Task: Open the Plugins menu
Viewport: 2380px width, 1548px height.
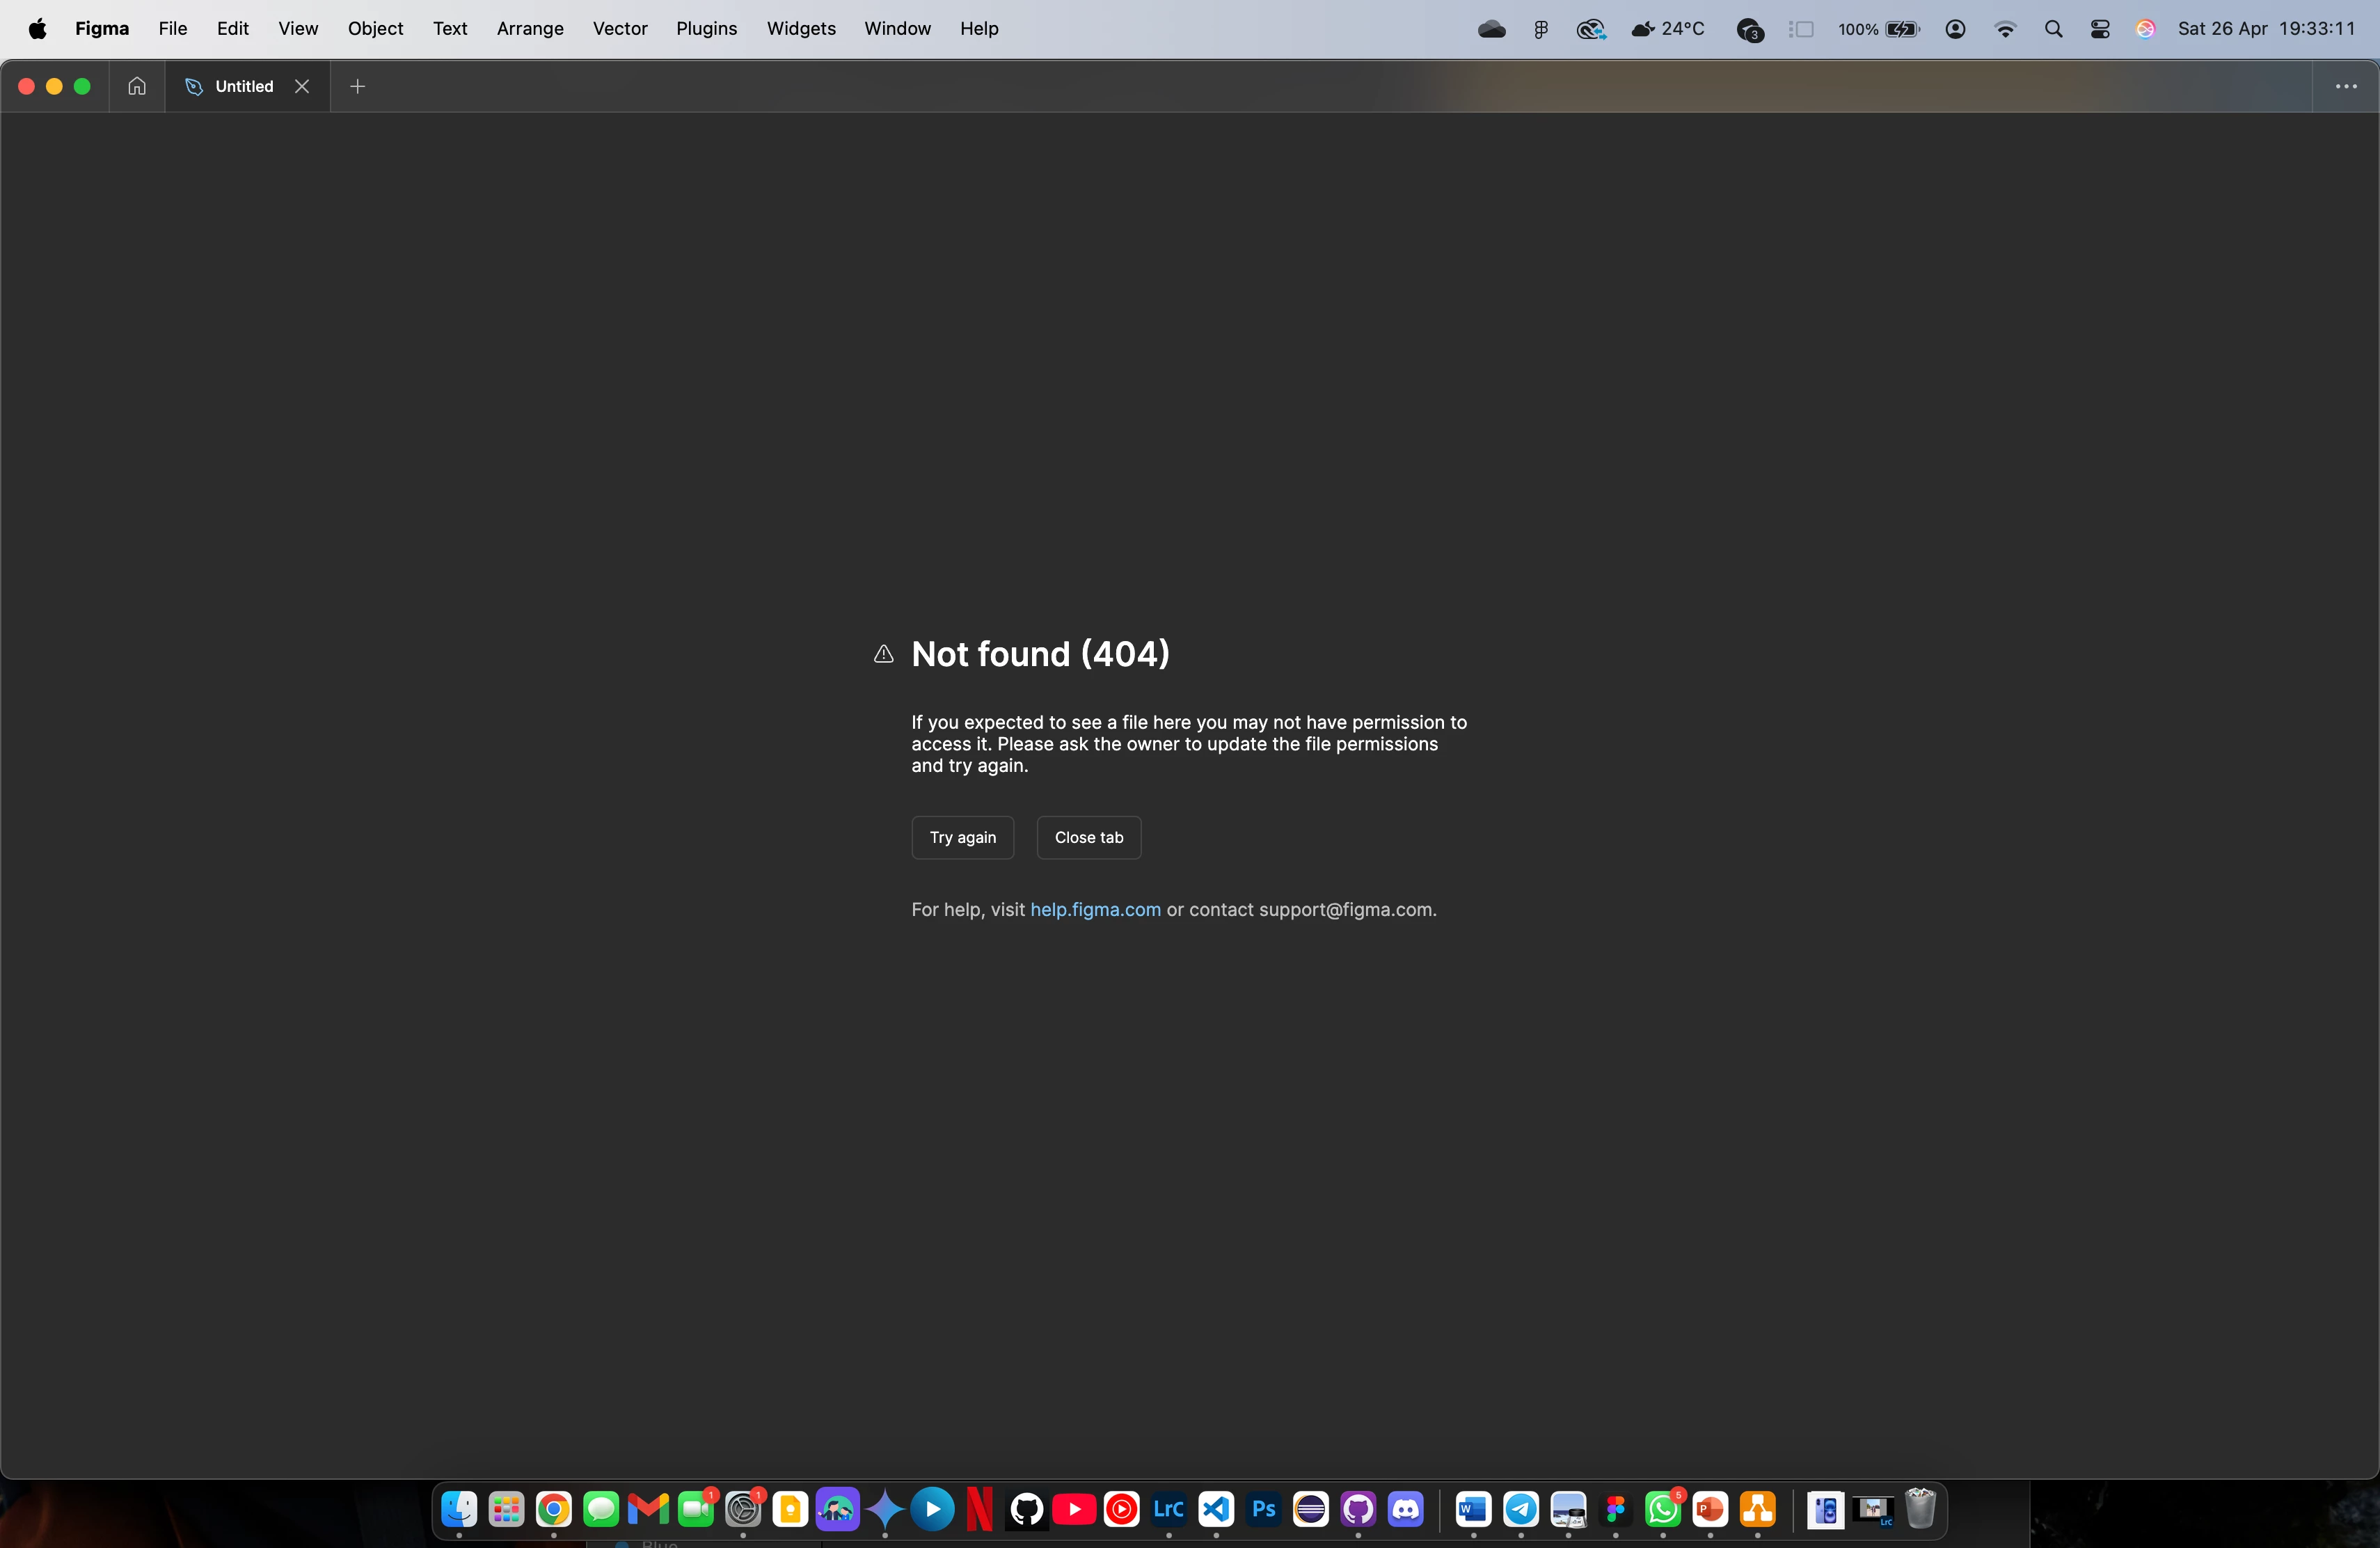Action: click(706, 29)
